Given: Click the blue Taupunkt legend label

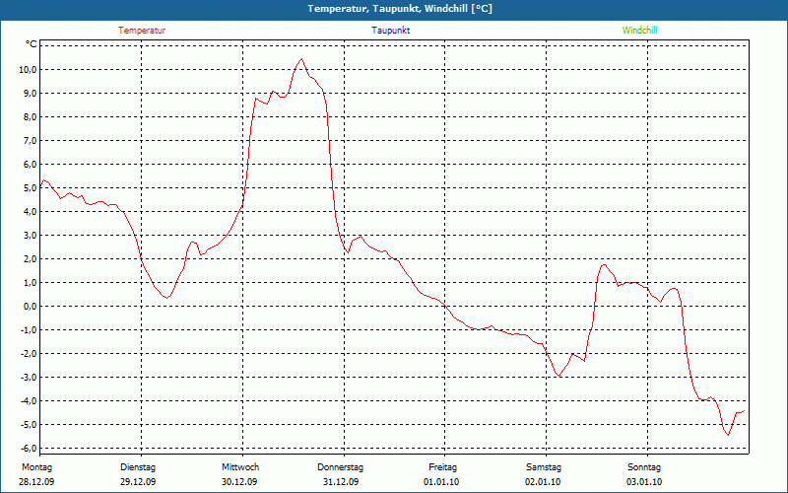Looking at the screenshot, I should click(x=390, y=31).
